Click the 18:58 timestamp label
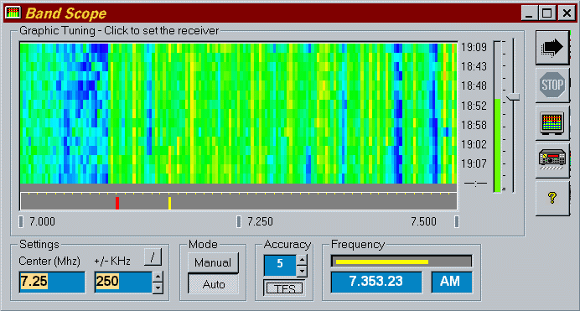Viewport: 580px width, 311px height. 474,125
